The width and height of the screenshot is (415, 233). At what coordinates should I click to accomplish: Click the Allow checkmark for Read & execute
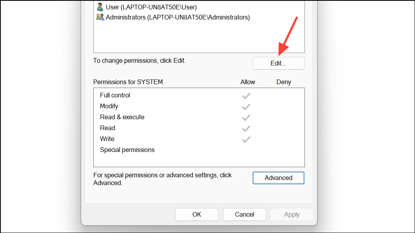pyautogui.click(x=246, y=117)
